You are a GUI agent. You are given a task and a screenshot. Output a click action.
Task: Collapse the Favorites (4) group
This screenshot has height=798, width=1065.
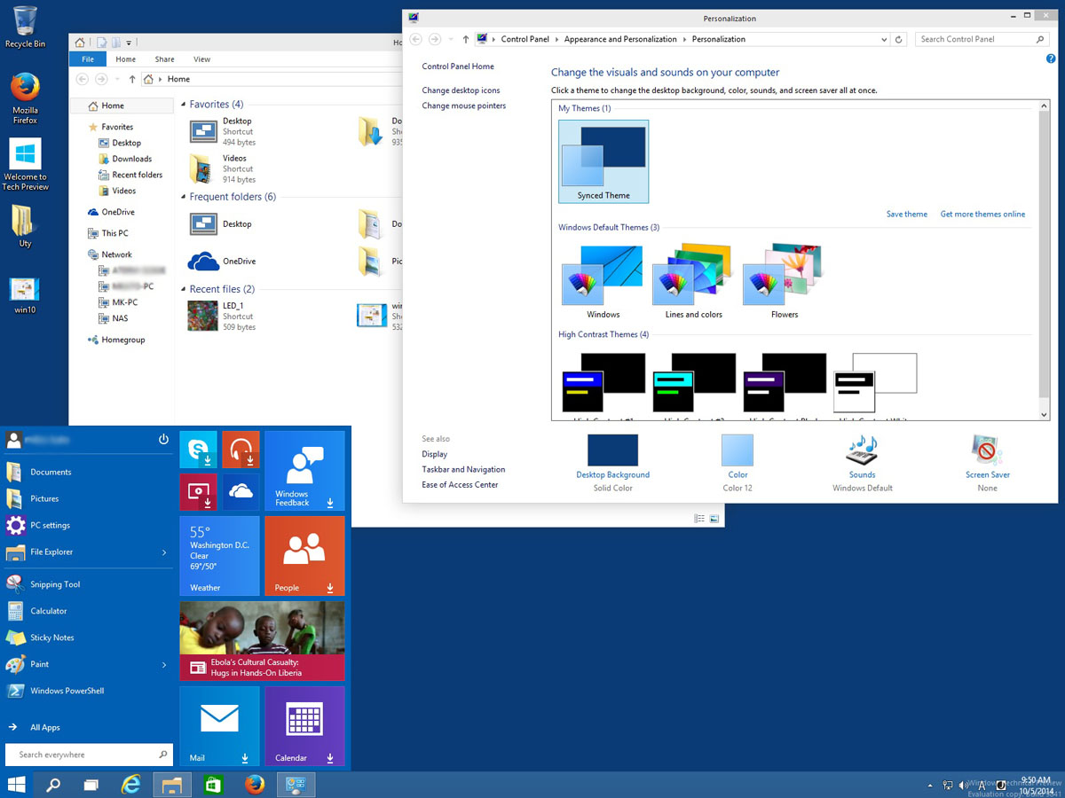184,105
